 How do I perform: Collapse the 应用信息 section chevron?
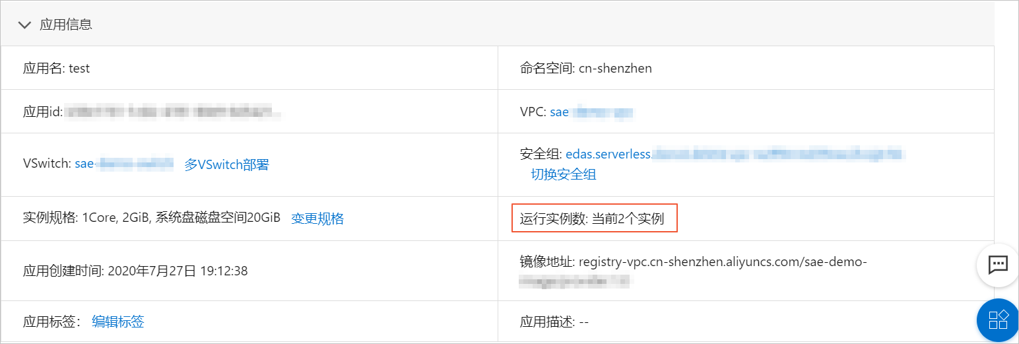[x=25, y=25]
